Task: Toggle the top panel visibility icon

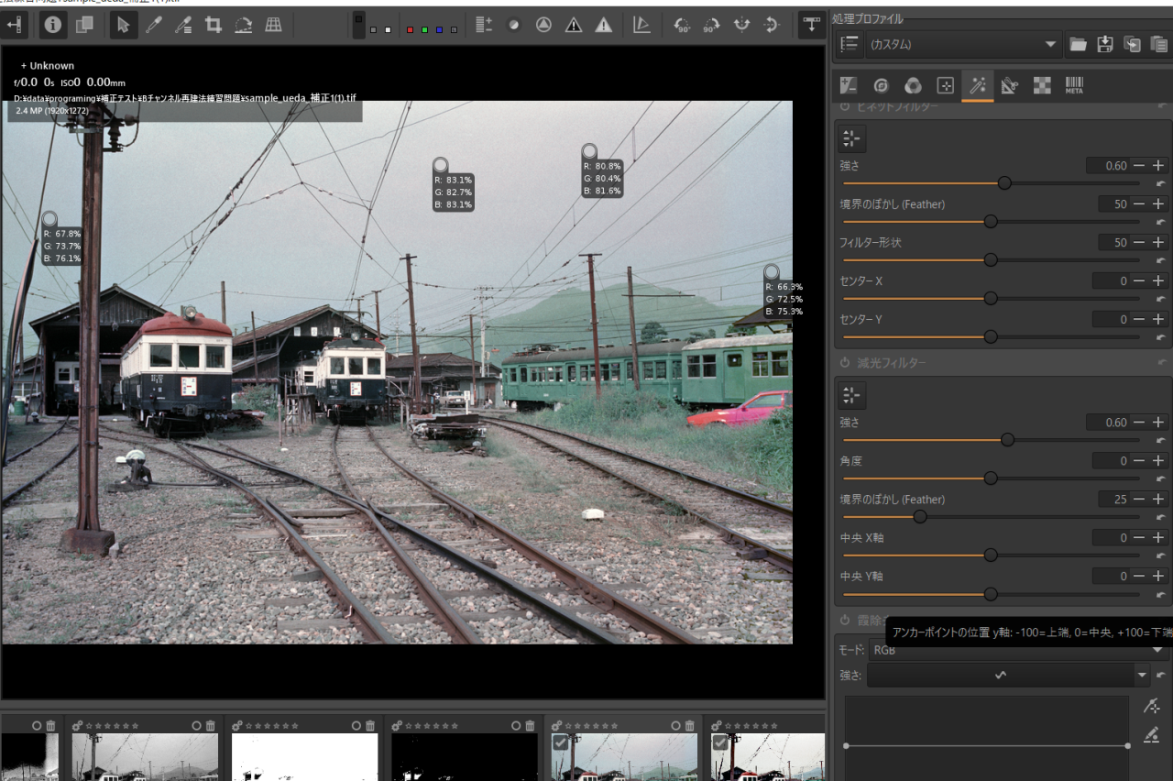Action: (810, 26)
